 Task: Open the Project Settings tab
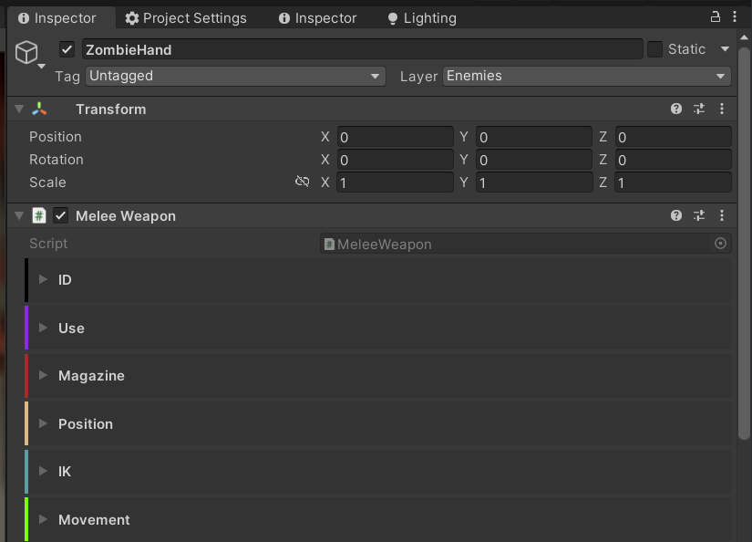(186, 18)
